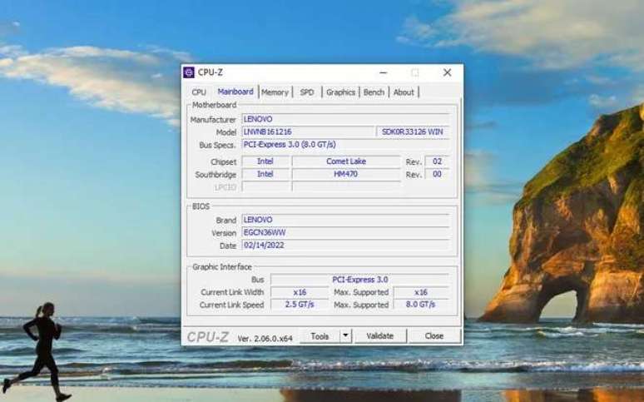Image resolution: width=644 pixels, height=402 pixels.
Task: Go to the SPD tab
Action: click(x=307, y=92)
